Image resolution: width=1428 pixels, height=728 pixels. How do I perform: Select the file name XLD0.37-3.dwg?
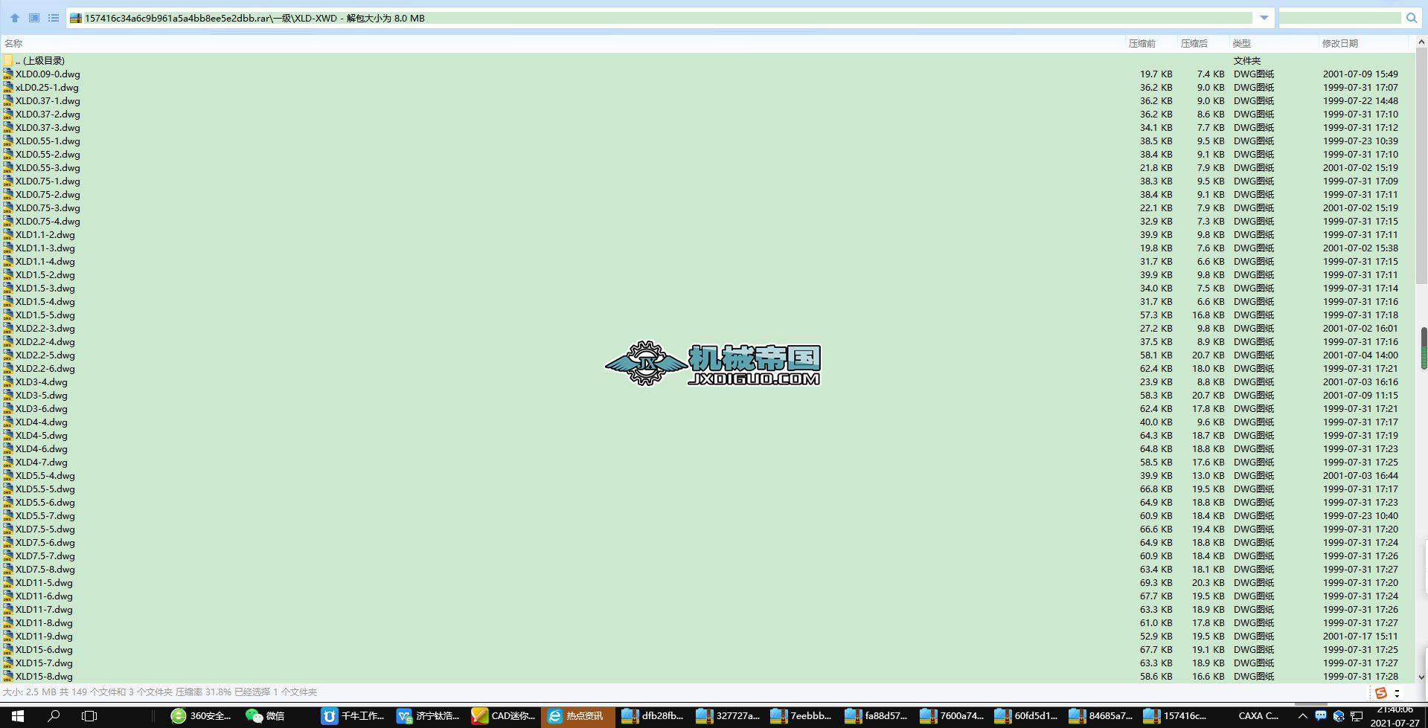point(48,127)
